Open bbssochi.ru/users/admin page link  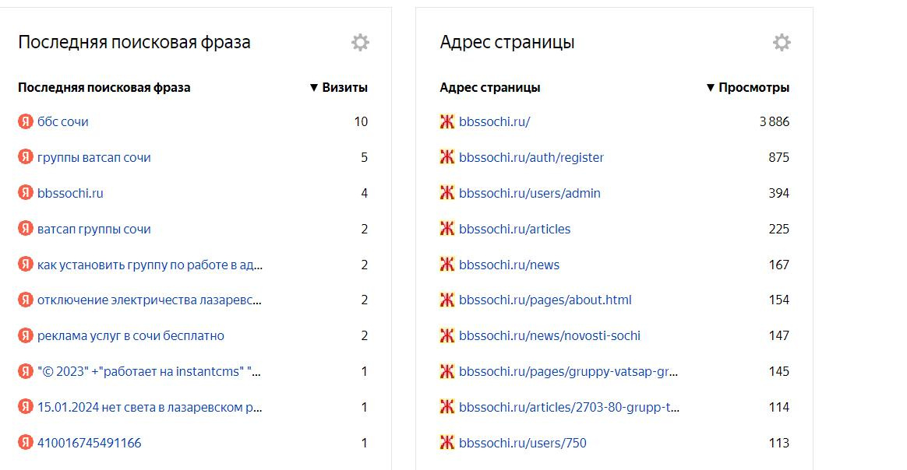tap(530, 193)
